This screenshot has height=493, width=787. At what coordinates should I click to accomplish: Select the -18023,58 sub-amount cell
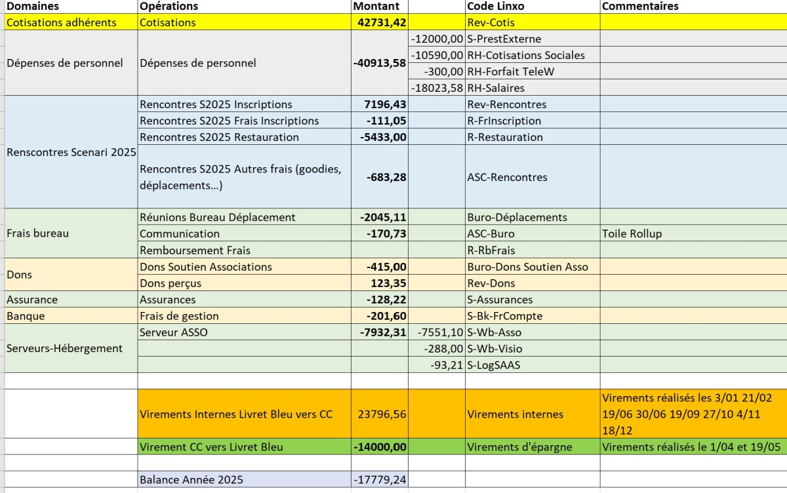click(436, 88)
